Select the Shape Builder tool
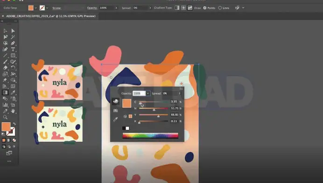 (x=13, y=80)
